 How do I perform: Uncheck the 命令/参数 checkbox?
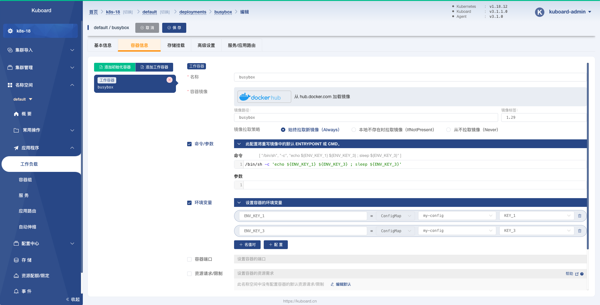tap(189, 144)
